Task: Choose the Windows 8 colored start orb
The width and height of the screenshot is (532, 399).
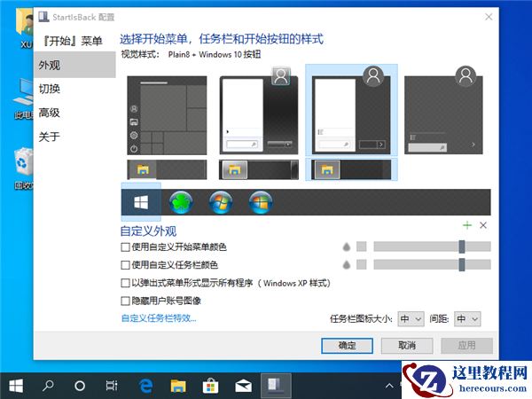Action: [x=261, y=202]
